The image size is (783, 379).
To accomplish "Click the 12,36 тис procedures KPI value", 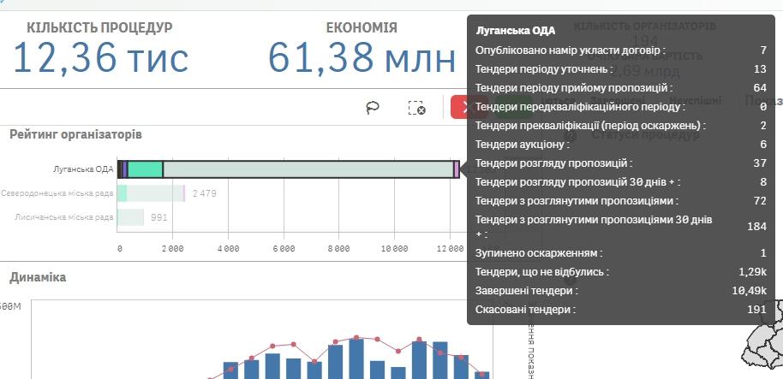I will coord(100,57).
